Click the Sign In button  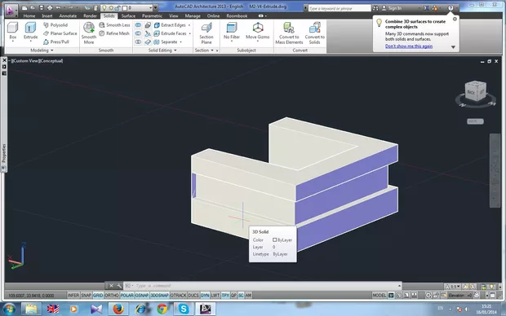click(392, 8)
